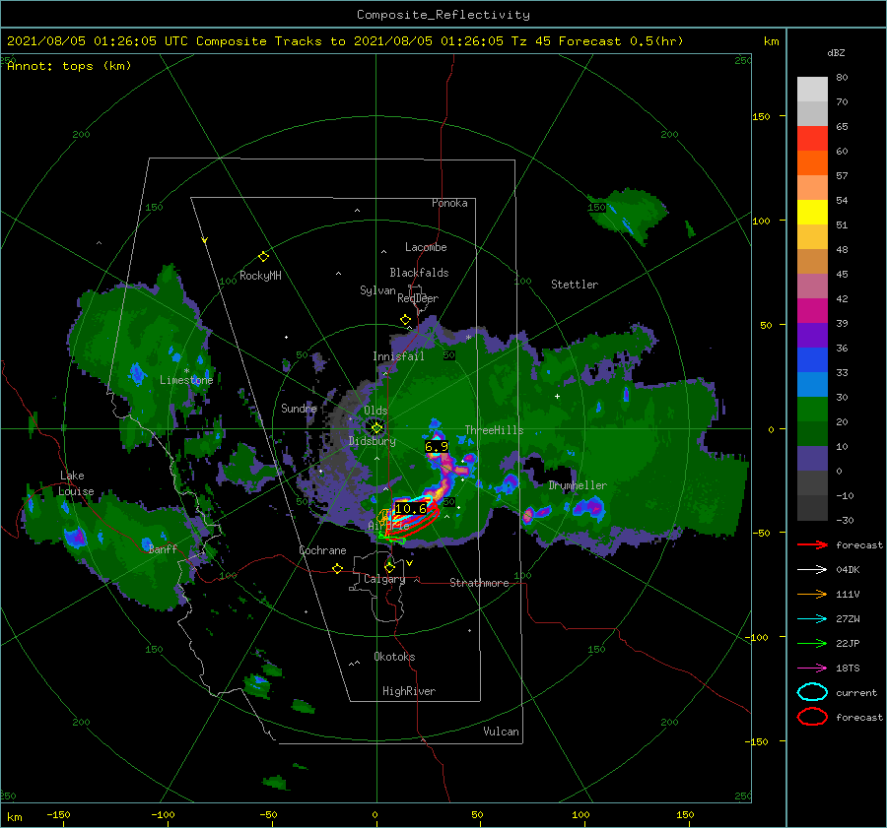This screenshot has height=828, width=887.
Task: Pick the red 65–60 dBZ swatch
Action: 812,139
